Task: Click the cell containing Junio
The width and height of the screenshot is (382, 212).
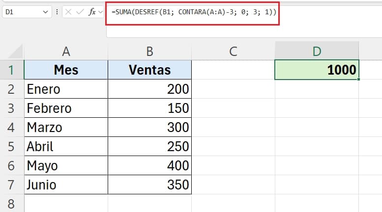Action: (66, 185)
